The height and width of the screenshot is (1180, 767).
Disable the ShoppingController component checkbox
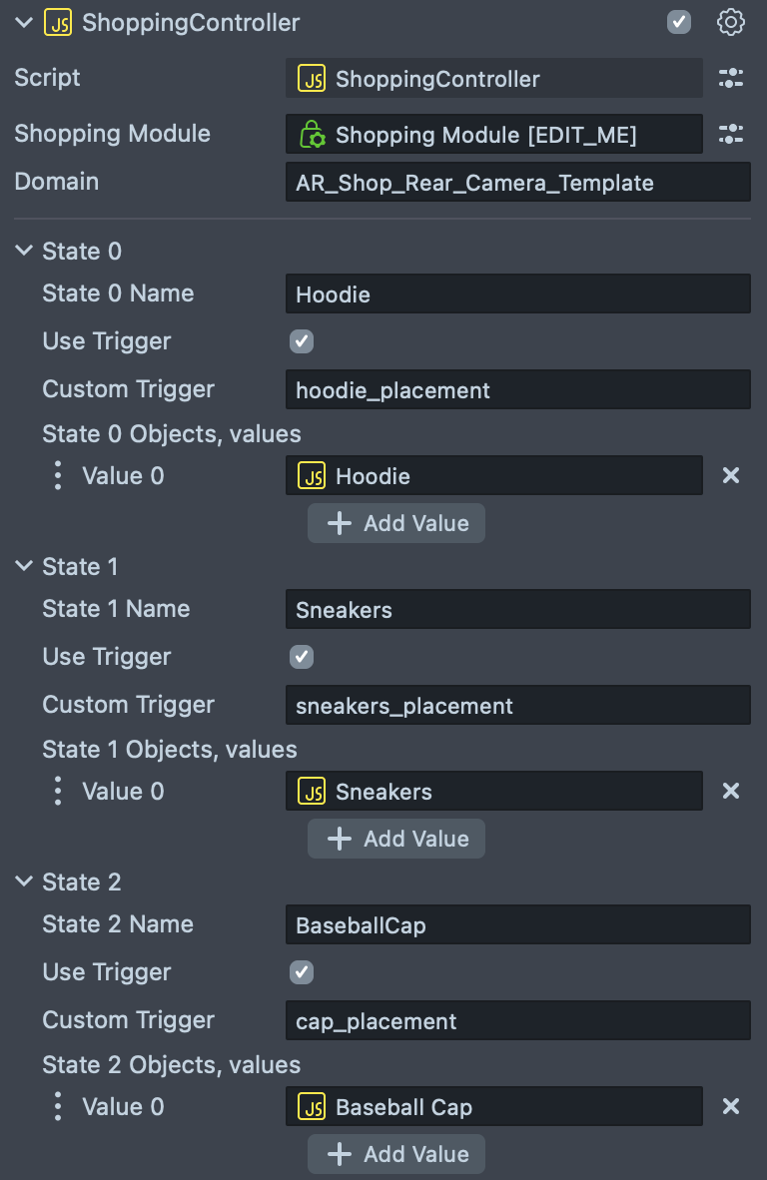point(679,22)
